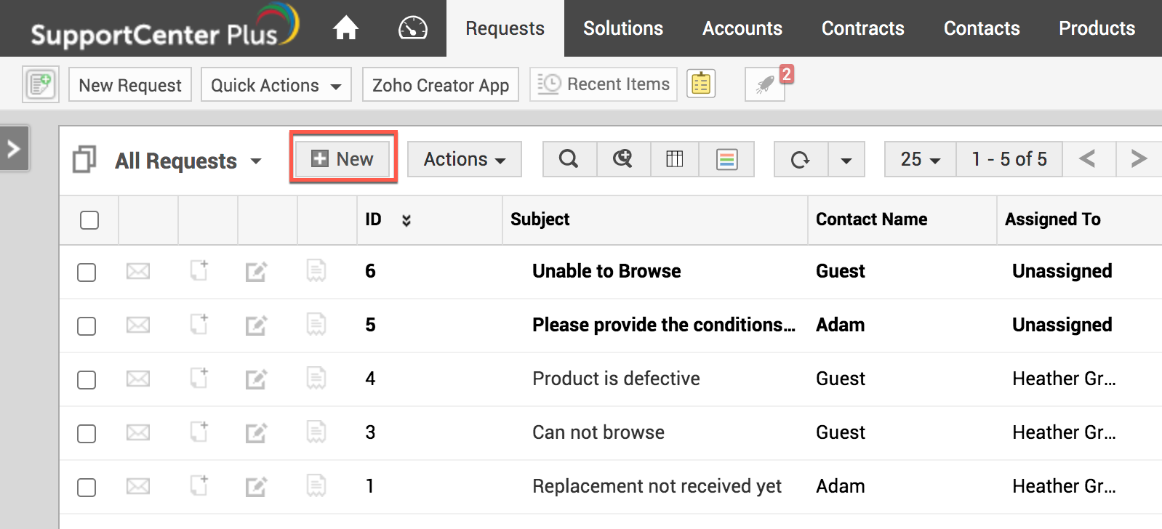The height and width of the screenshot is (529, 1162).
Task: Open the Contracts tab
Action: (862, 28)
